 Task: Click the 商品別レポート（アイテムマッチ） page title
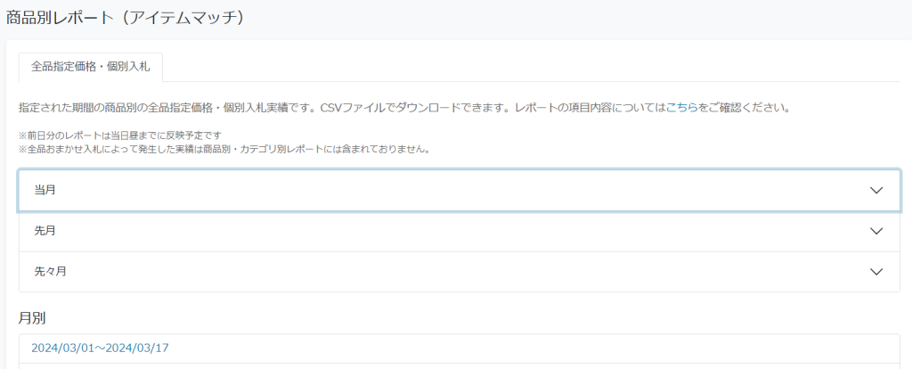click(x=125, y=18)
